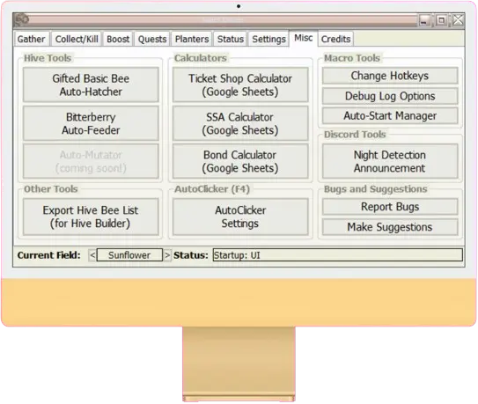Click the app icon in title bar
478x404 pixels.
click(x=22, y=20)
